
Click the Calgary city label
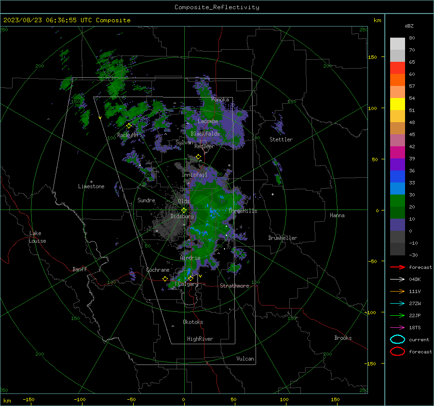tap(188, 284)
